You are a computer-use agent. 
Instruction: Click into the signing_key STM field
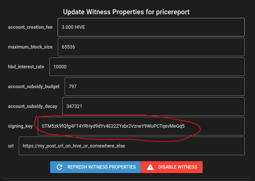click(141, 126)
